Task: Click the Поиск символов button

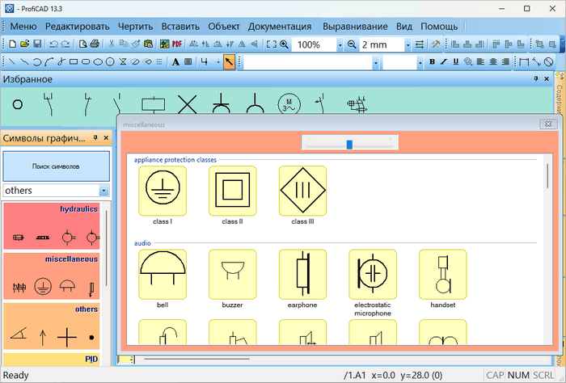Action: (56, 166)
